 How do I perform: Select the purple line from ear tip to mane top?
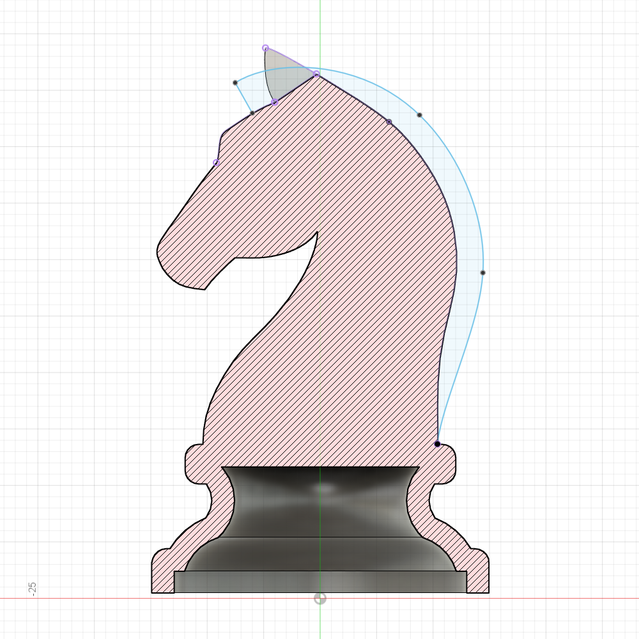pyautogui.click(x=291, y=60)
